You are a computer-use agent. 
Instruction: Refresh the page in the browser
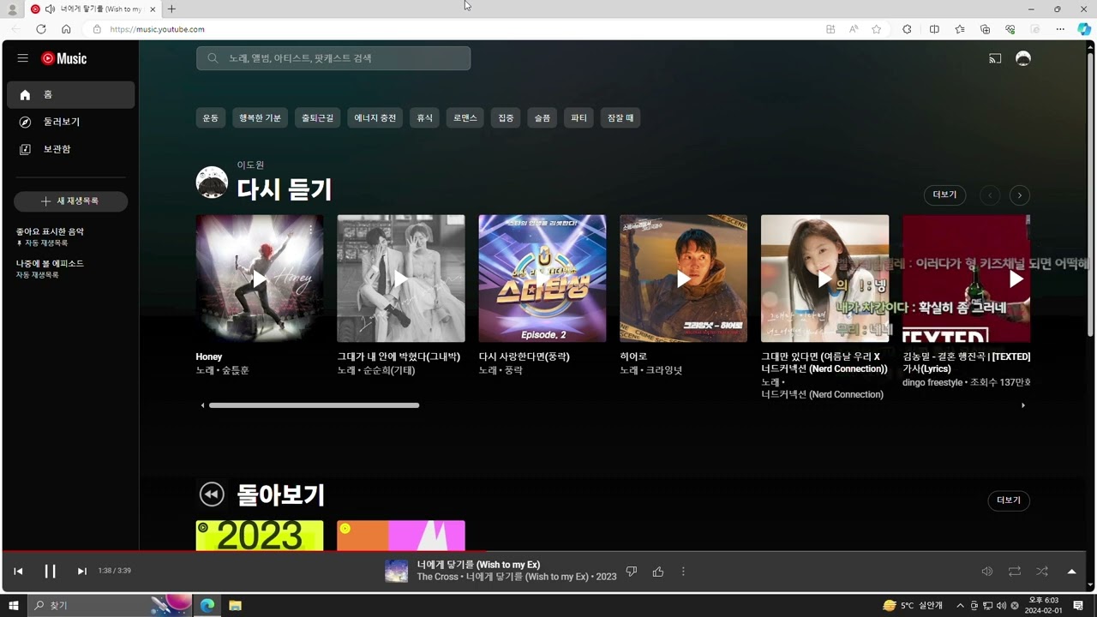pos(40,29)
